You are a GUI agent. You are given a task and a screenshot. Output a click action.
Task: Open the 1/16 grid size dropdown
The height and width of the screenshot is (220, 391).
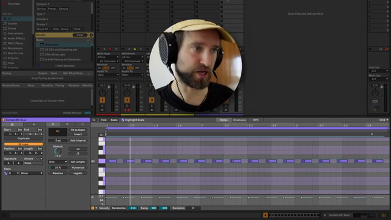click(384, 120)
